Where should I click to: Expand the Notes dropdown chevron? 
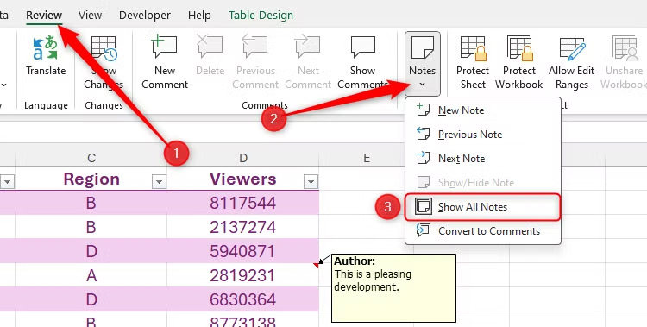coord(422,85)
